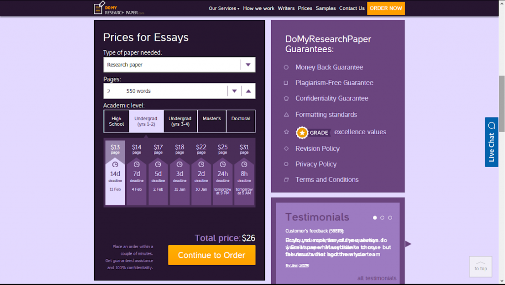Click the pentagon icon beside Confidentiality Guarantee

pyautogui.click(x=286, y=99)
